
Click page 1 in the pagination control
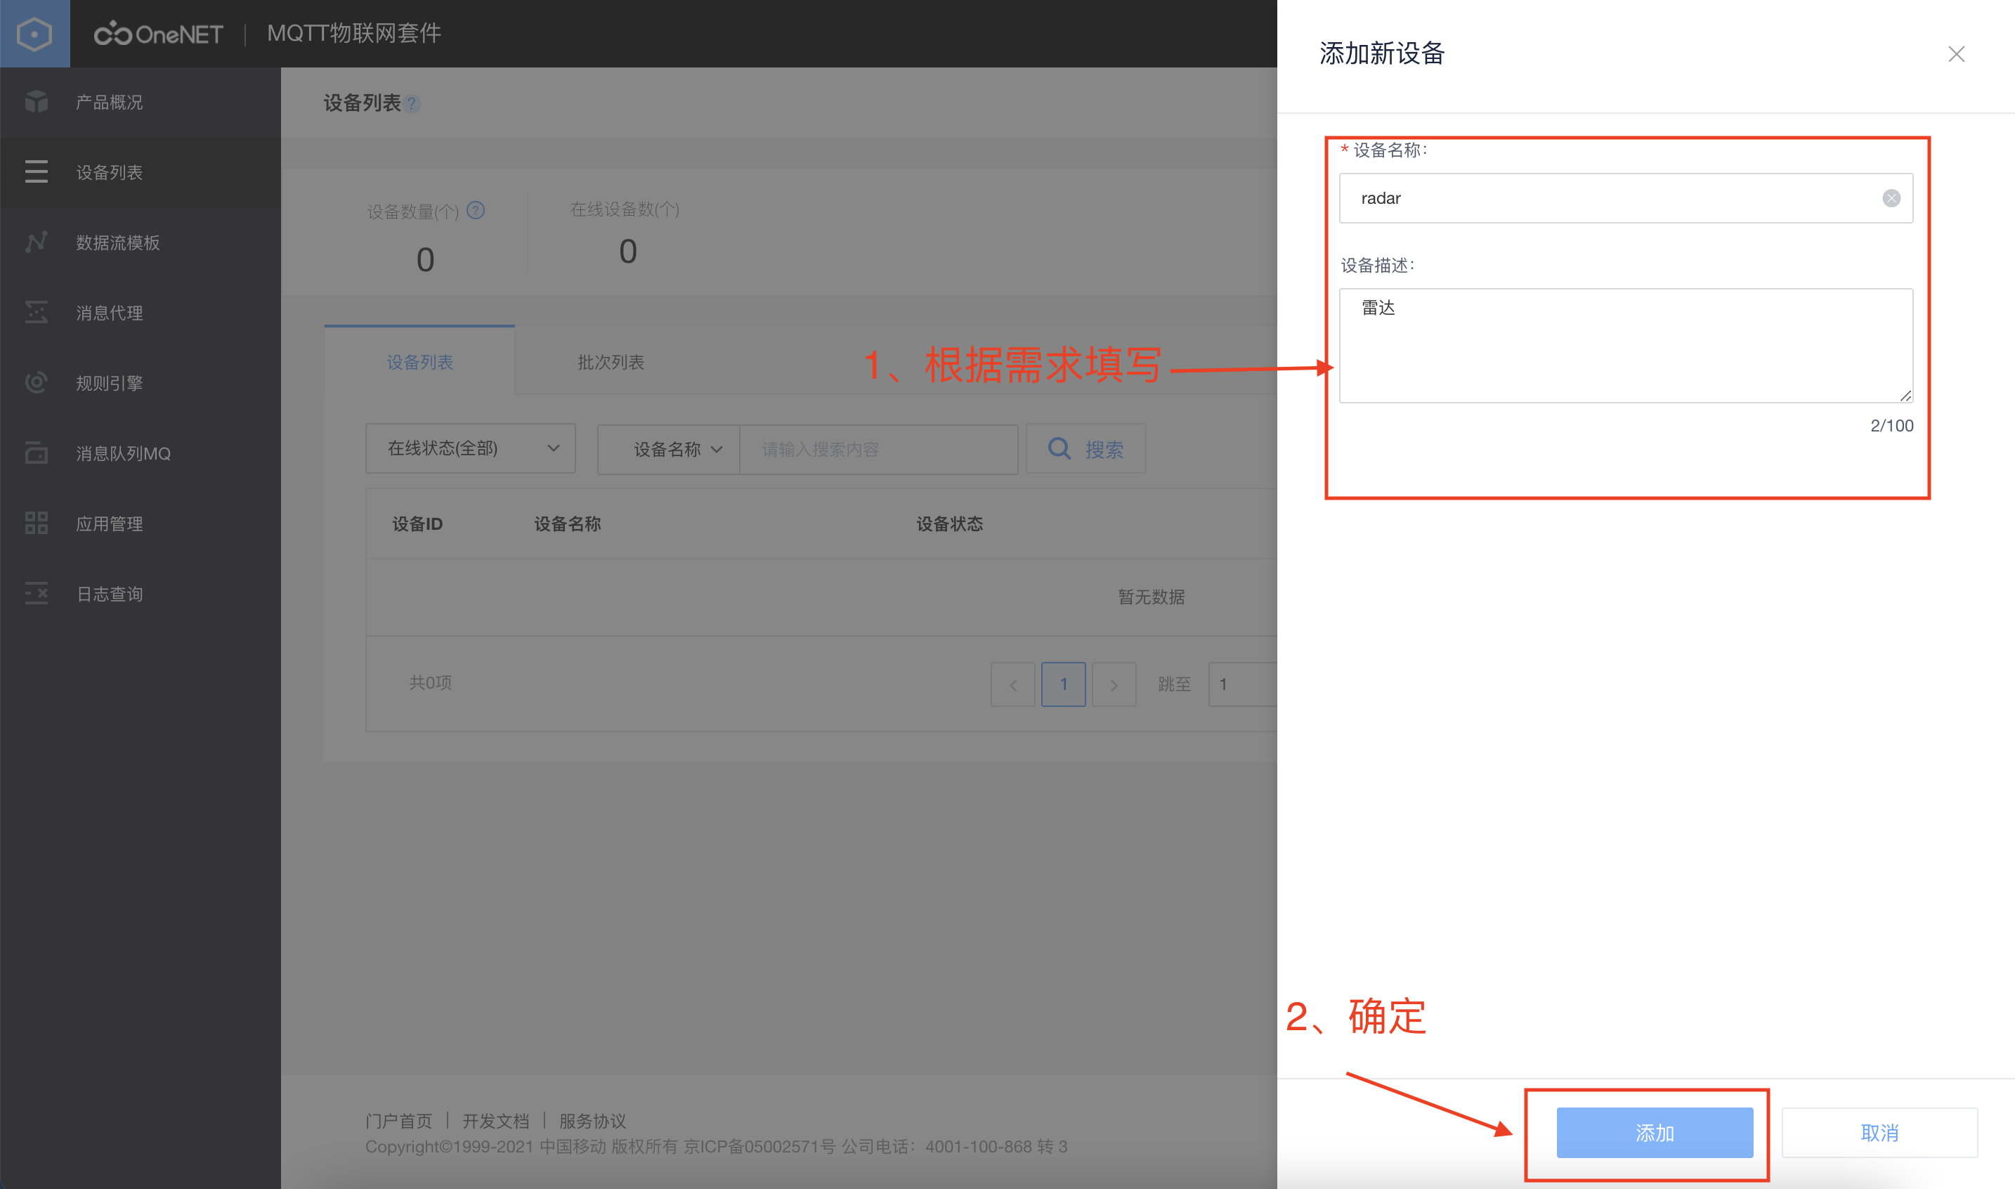tap(1063, 684)
